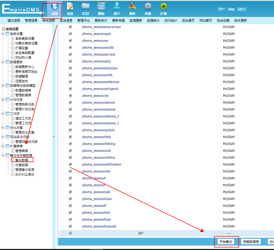Click the phome_enewsuserloginck table name
274x250 pixels.
click(x=100, y=89)
